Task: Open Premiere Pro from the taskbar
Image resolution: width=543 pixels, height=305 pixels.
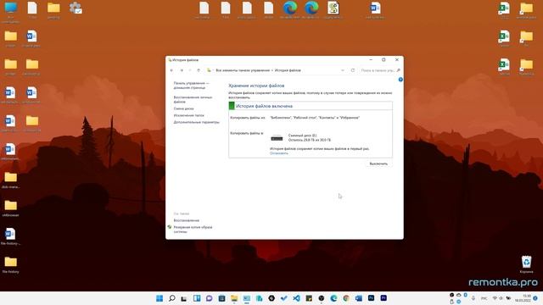Action: point(383,298)
